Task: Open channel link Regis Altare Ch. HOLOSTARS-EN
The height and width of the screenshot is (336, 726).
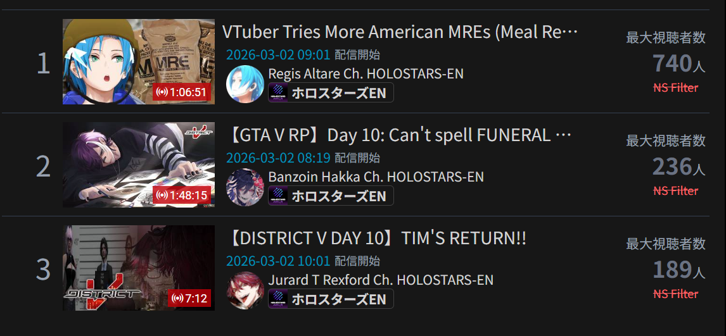Action: [366, 73]
